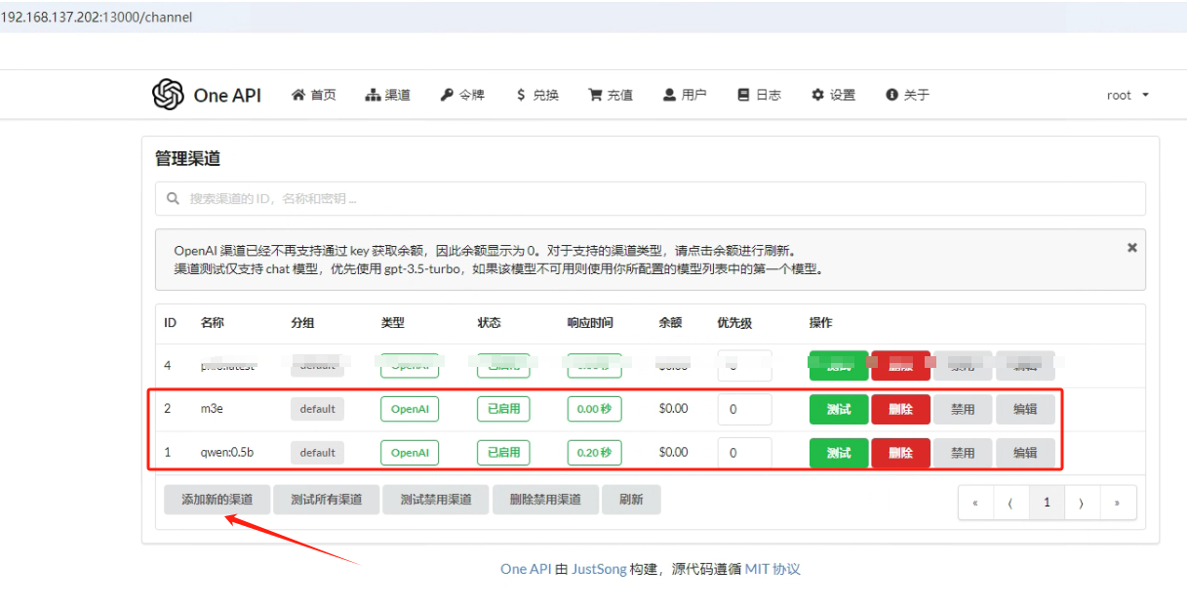Click 测试禁用渠道 to test disabled channels
The width and height of the screenshot is (1187, 607).
tap(436, 500)
